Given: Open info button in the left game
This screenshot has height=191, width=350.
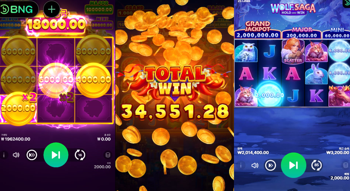Looking at the screenshot, I should tap(4, 155).
